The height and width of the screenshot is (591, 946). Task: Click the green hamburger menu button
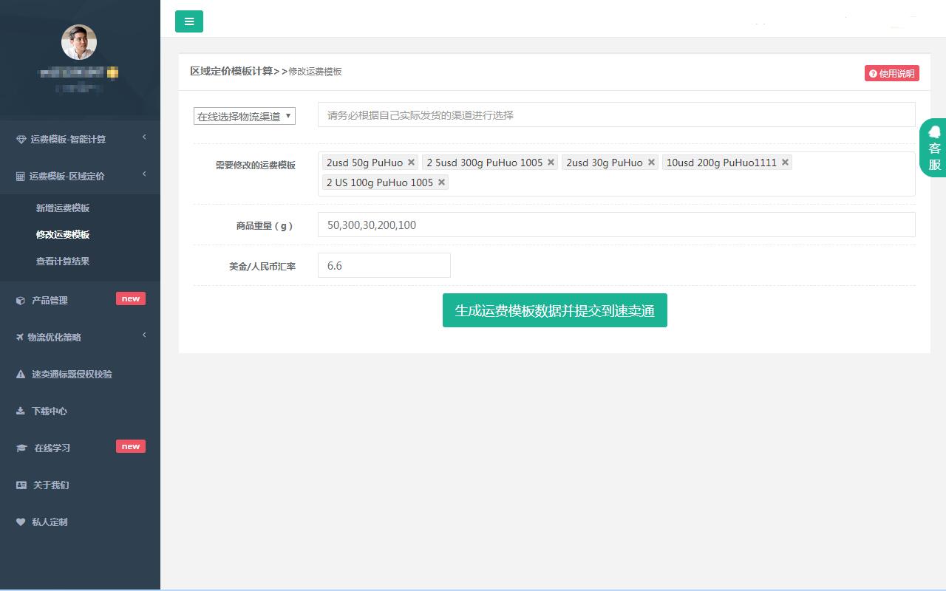click(189, 21)
